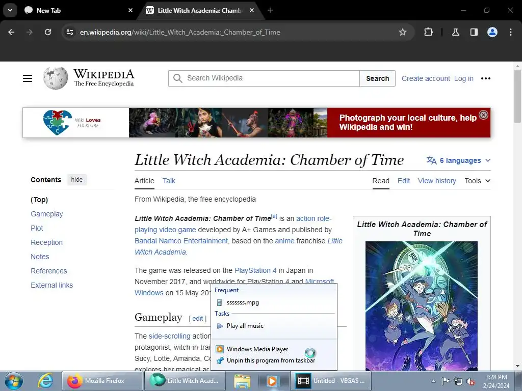Jump to (Top) in contents
Screen dimensions: 522x391
pos(39,200)
